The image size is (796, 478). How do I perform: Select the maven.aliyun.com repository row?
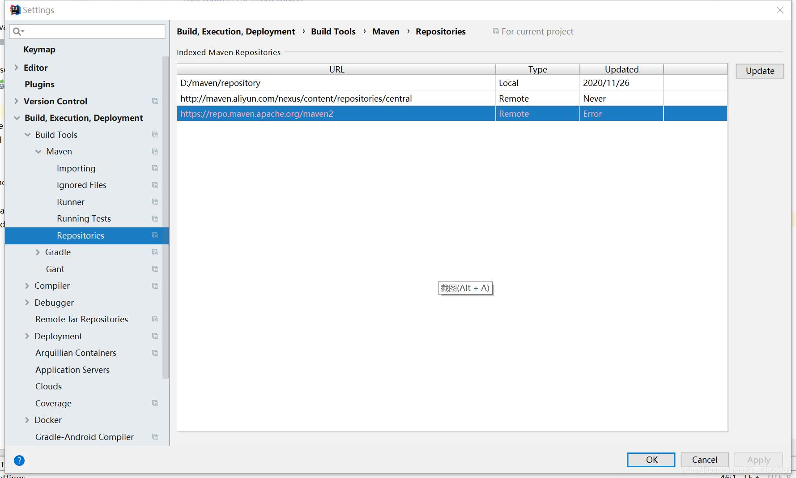pyautogui.click(x=452, y=98)
